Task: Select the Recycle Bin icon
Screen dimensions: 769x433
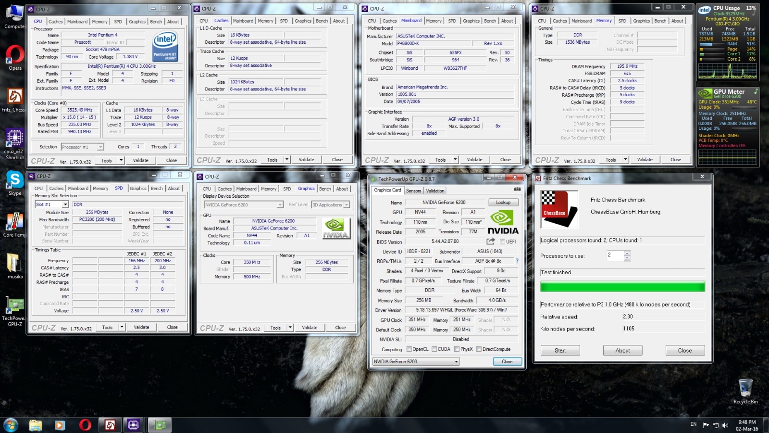Action: coord(745,391)
